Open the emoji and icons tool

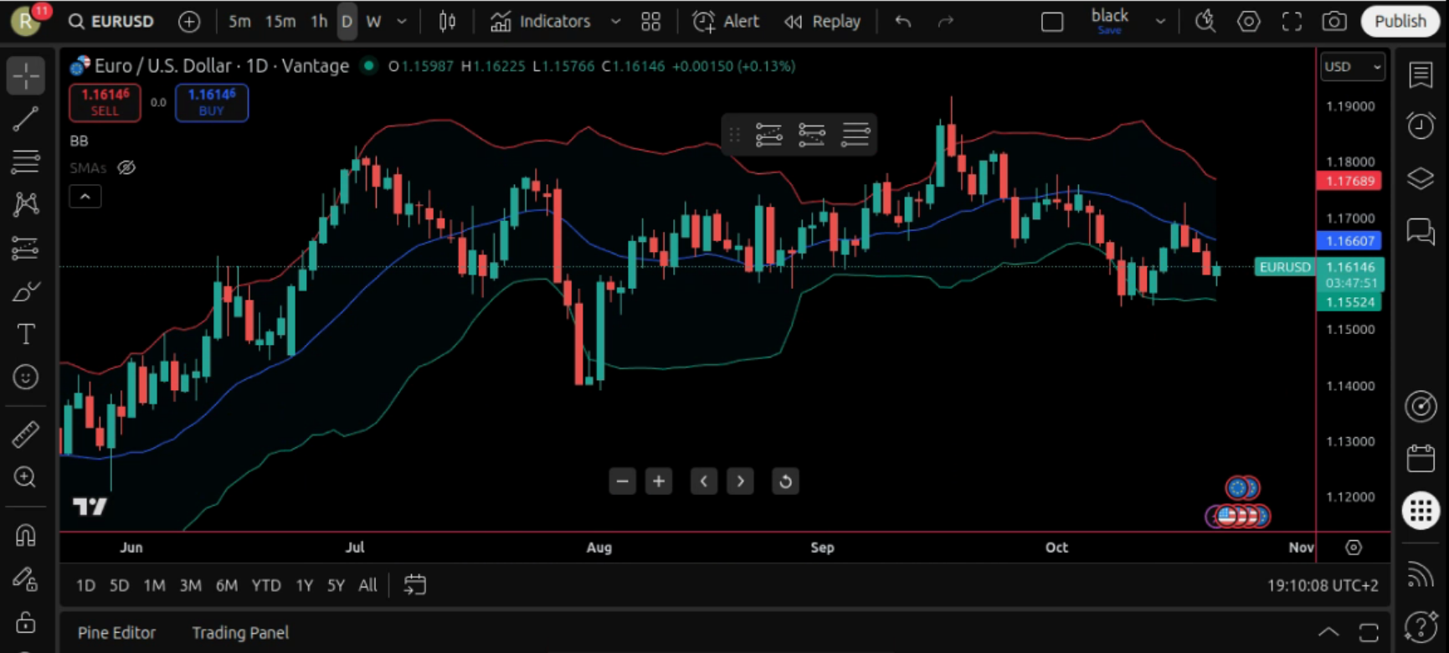click(x=26, y=377)
